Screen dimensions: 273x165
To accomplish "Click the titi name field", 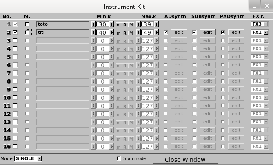I will [x=63, y=32].
